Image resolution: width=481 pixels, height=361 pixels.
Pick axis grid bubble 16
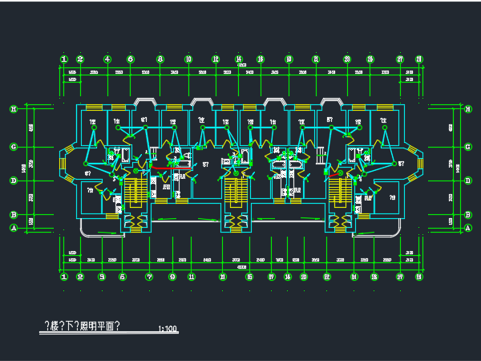tap(261, 59)
